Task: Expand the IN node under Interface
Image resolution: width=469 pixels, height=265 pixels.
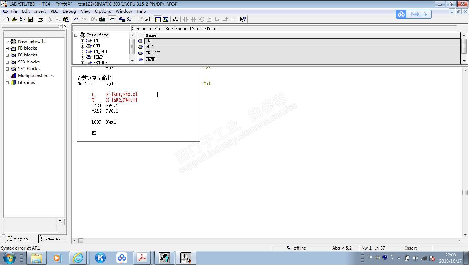Action: tap(83, 41)
